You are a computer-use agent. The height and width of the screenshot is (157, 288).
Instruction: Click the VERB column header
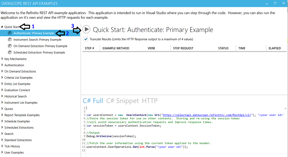[x=151, y=48]
